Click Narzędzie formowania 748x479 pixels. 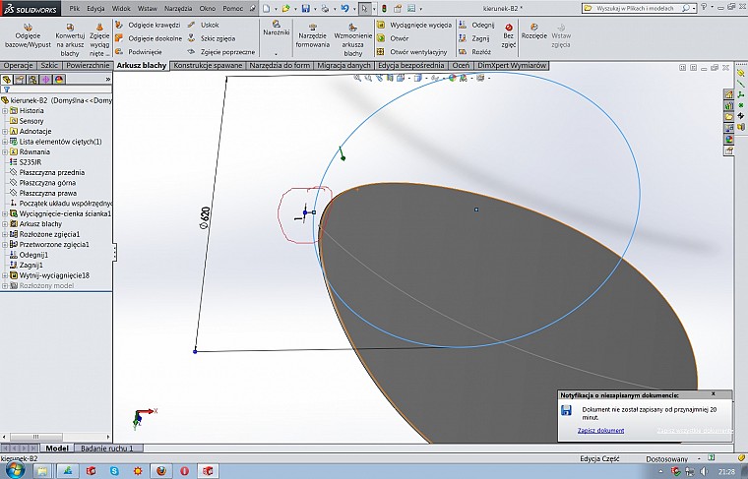[x=312, y=35]
